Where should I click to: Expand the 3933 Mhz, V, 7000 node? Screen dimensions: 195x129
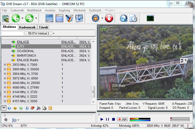[5, 64]
